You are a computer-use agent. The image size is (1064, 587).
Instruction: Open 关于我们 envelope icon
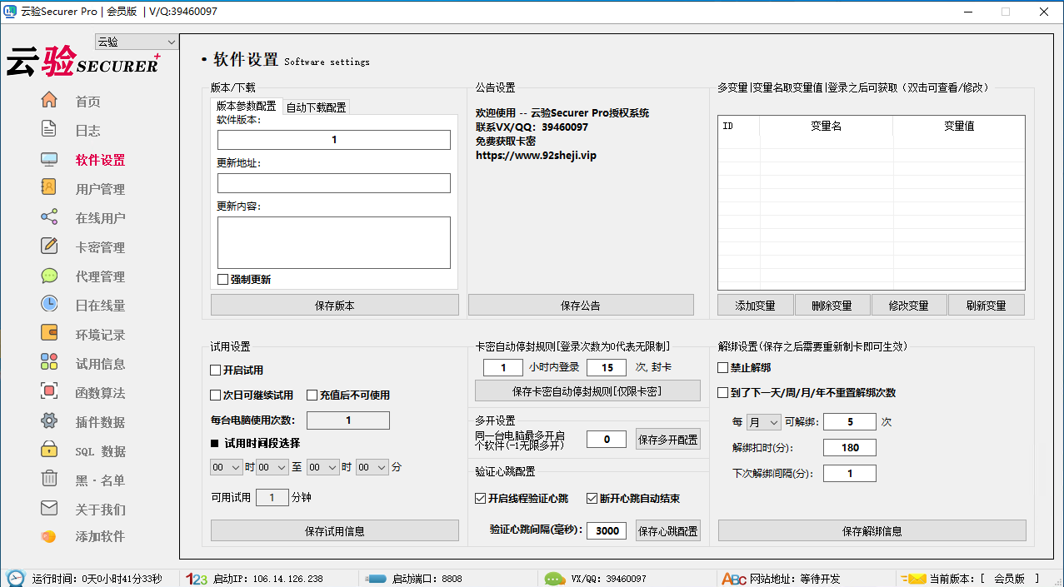(49, 509)
